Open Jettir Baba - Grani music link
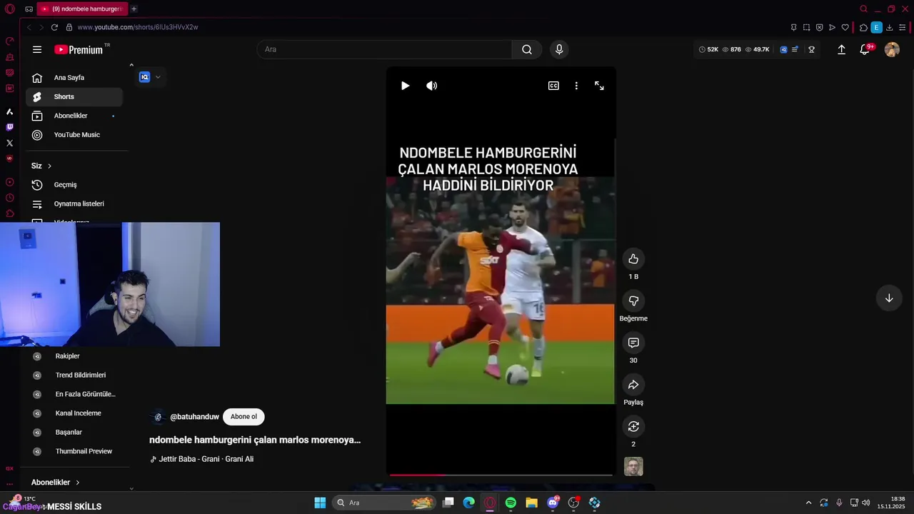Image resolution: width=914 pixels, height=514 pixels. (206, 459)
